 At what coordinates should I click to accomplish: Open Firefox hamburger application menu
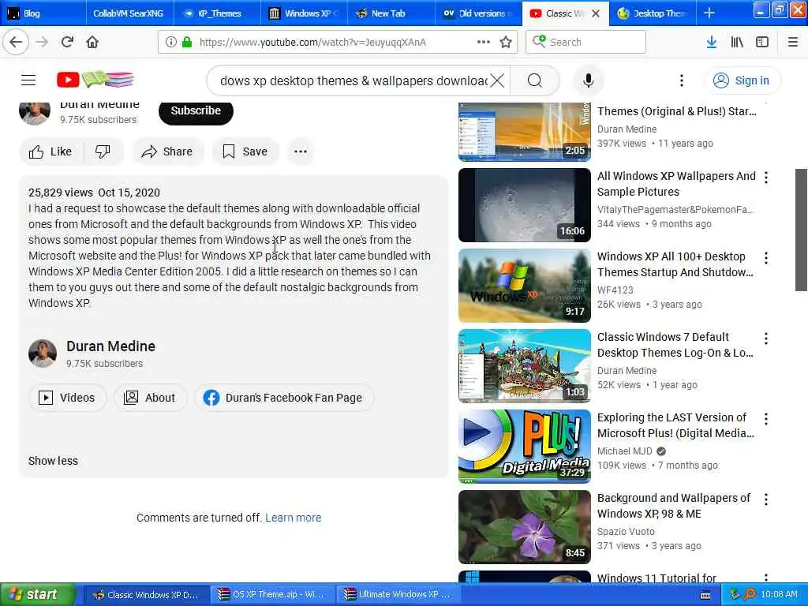[792, 42]
